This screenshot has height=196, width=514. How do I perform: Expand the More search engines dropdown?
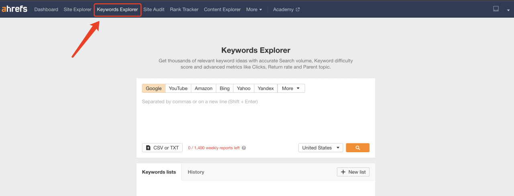(x=291, y=88)
